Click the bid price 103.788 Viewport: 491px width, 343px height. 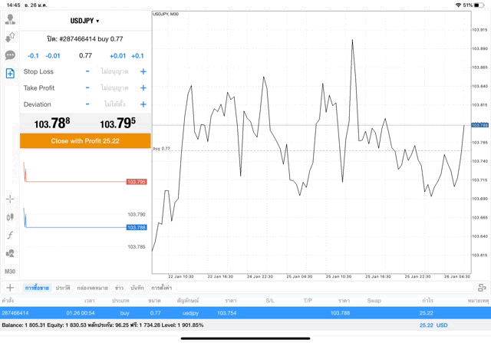52,123
